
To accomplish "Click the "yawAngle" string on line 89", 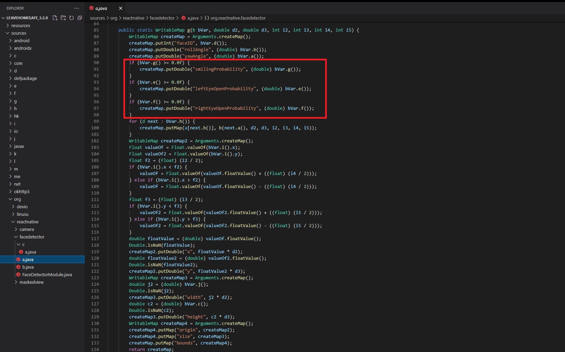I will 195,56.
